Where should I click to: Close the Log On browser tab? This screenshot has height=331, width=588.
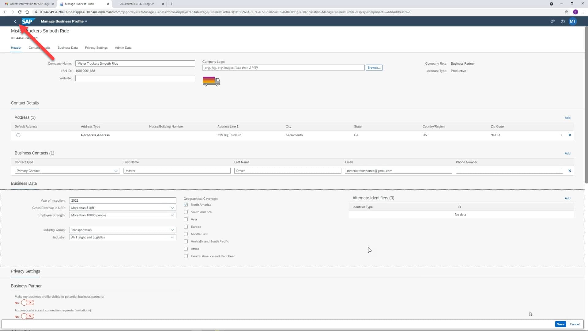click(x=163, y=4)
